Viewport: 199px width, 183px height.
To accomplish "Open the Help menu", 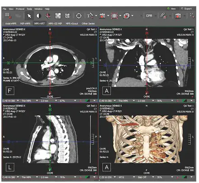I will (x=47, y=9).
